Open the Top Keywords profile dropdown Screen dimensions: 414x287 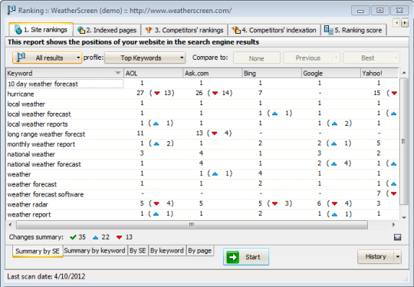(x=145, y=58)
